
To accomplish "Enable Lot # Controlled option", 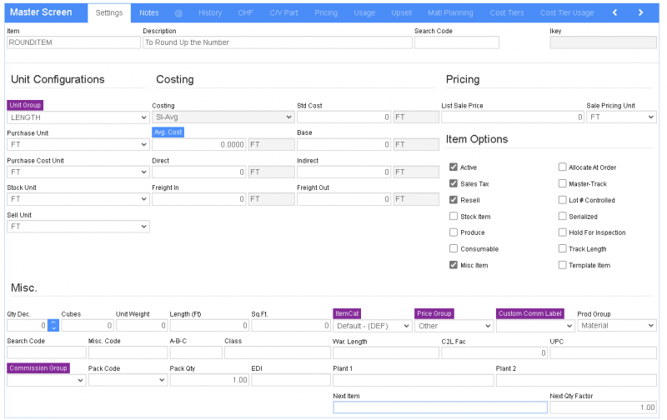I will (563, 200).
